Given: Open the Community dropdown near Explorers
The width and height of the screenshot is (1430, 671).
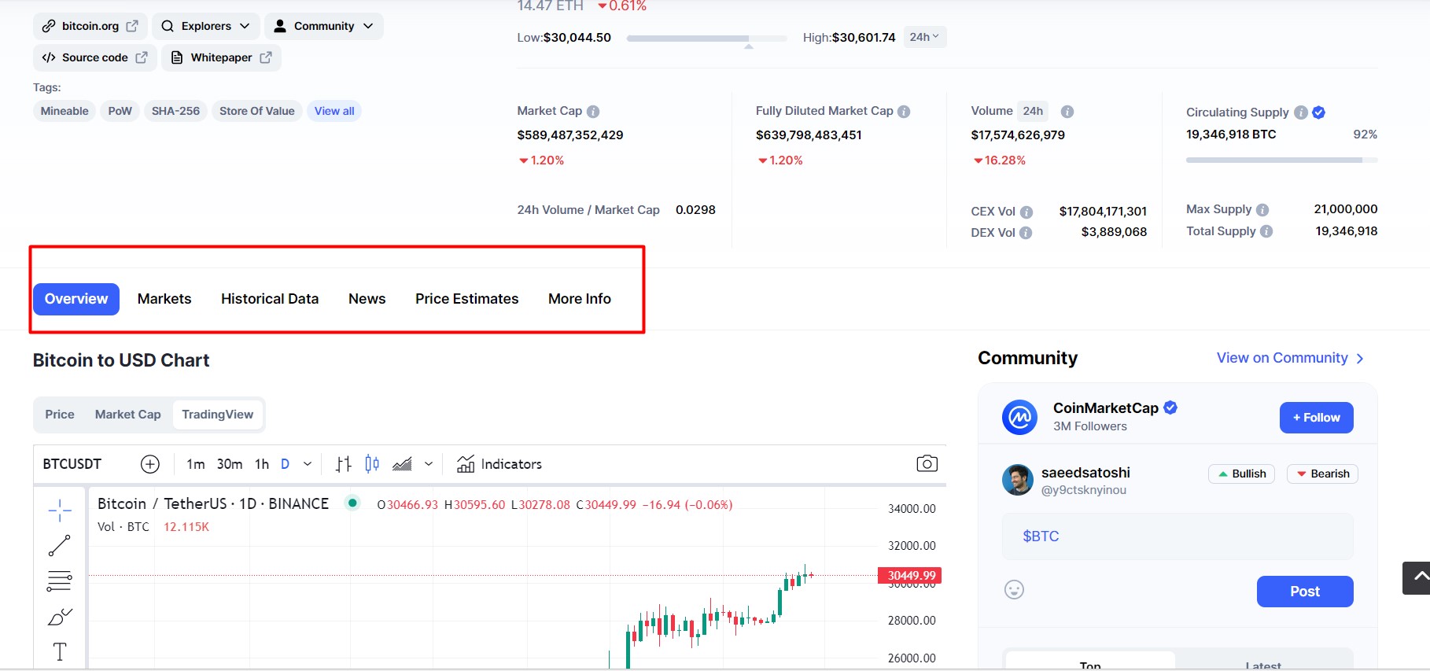Looking at the screenshot, I should (323, 26).
